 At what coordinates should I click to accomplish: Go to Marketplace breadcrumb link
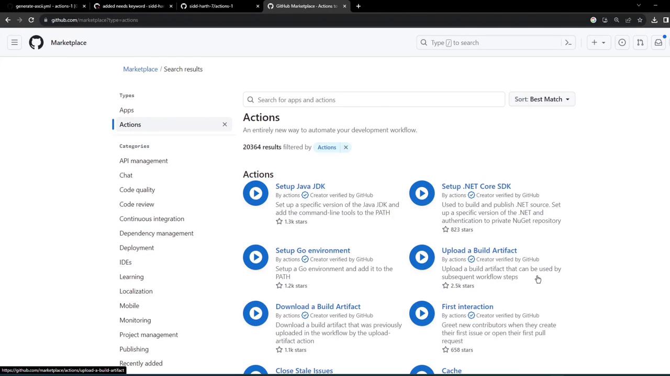click(x=140, y=69)
